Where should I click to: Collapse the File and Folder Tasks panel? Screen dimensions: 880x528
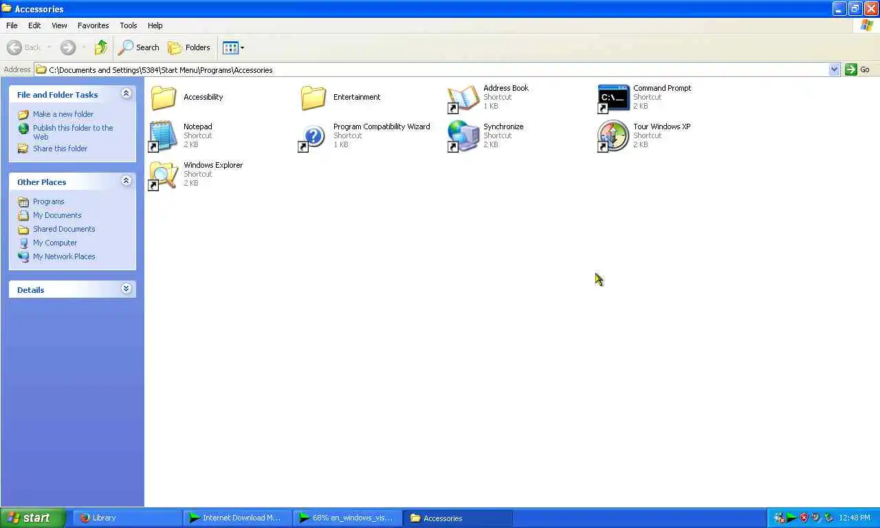pyautogui.click(x=126, y=93)
